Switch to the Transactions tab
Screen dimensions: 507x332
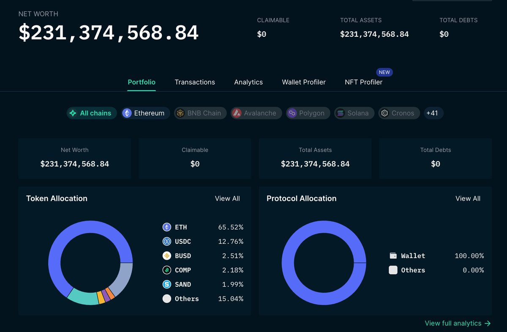click(x=195, y=82)
